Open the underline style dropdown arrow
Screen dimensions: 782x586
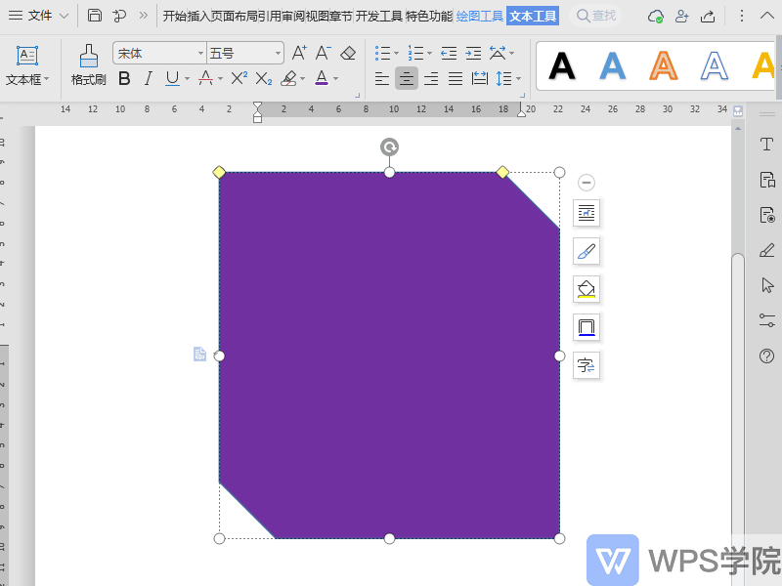(188, 79)
